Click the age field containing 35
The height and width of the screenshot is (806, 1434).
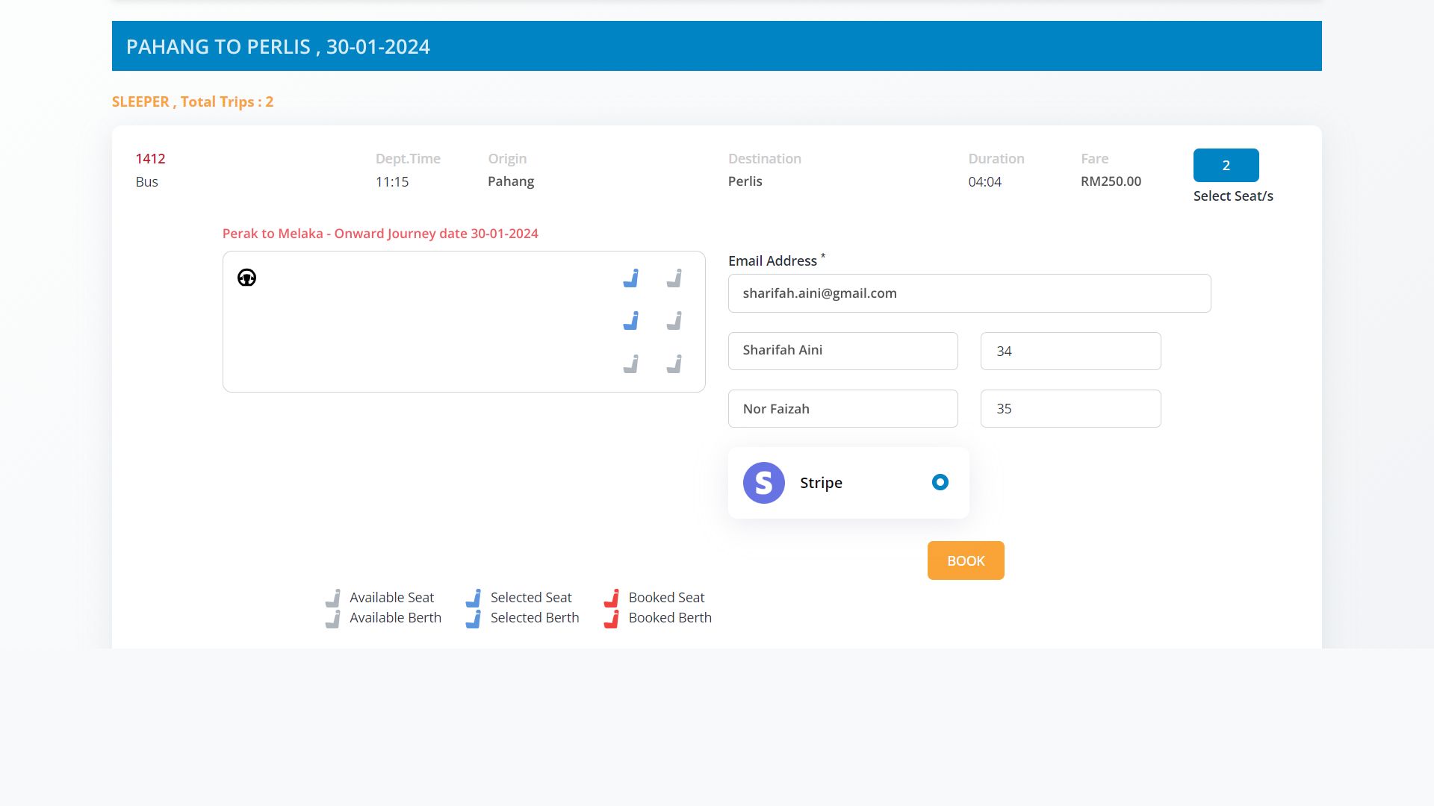coord(1070,408)
